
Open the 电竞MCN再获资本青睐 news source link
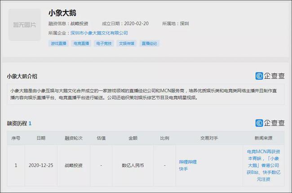click(263, 165)
